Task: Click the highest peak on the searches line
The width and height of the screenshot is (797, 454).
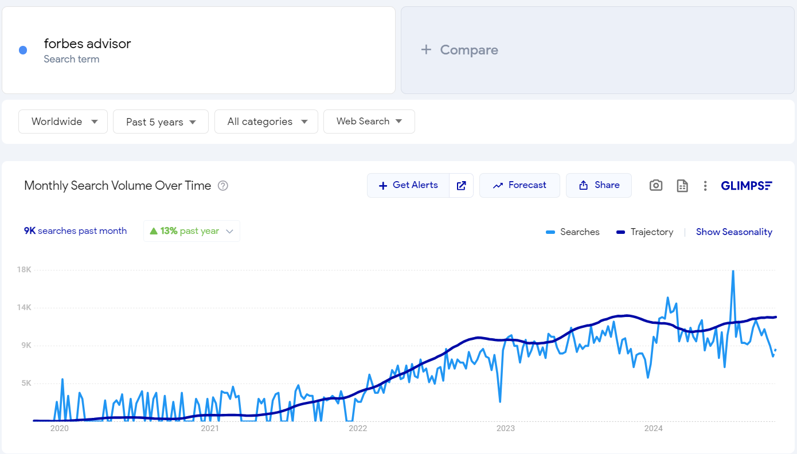Action: click(x=733, y=271)
